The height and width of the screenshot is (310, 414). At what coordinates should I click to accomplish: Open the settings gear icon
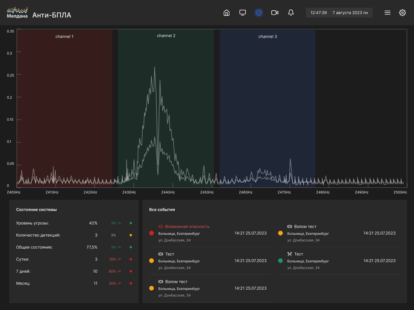(402, 13)
